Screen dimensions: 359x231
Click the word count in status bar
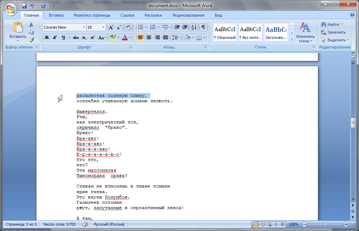coord(60,225)
